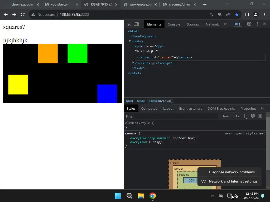The width and height of the screenshot is (270, 202).
Task: Collapse the body element node
Action: click(x=130, y=41)
